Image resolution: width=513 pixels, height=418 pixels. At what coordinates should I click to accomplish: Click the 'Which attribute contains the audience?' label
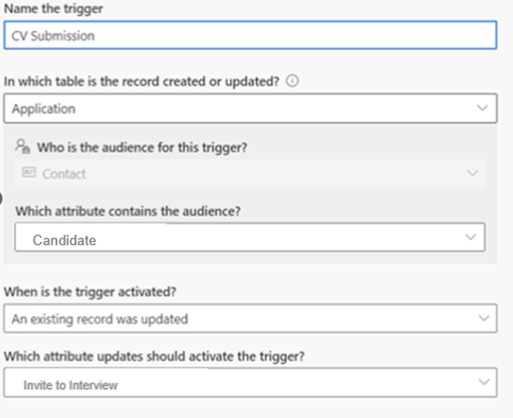(128, 211)
